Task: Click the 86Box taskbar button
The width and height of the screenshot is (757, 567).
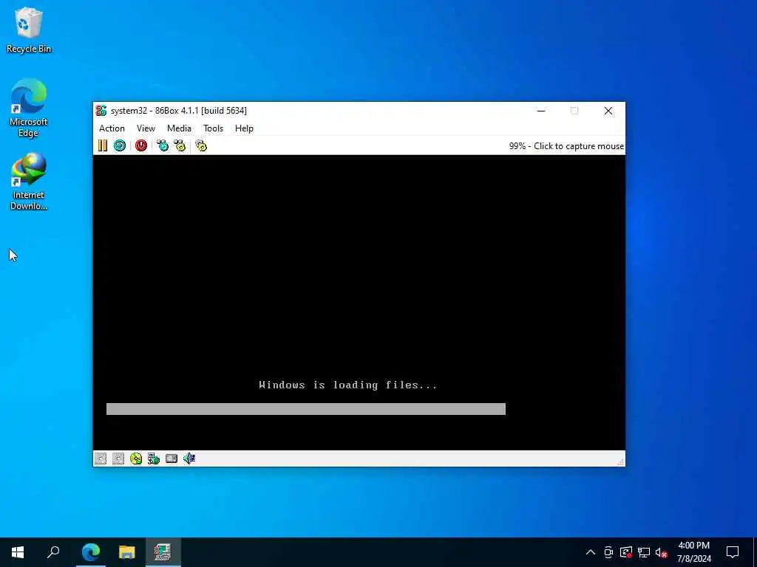Action: [163, 552]
